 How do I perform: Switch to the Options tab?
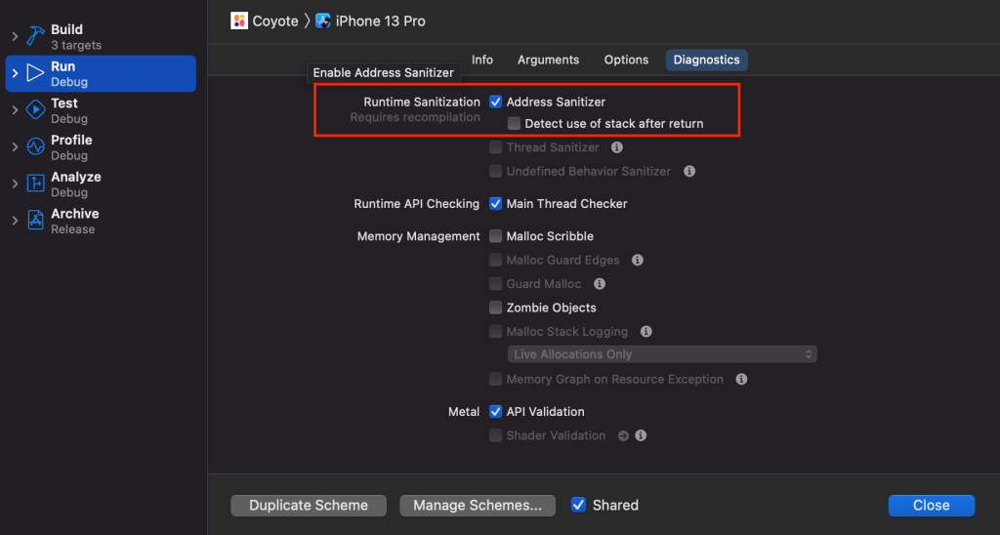pyautogui.click(x=626, y=60)
